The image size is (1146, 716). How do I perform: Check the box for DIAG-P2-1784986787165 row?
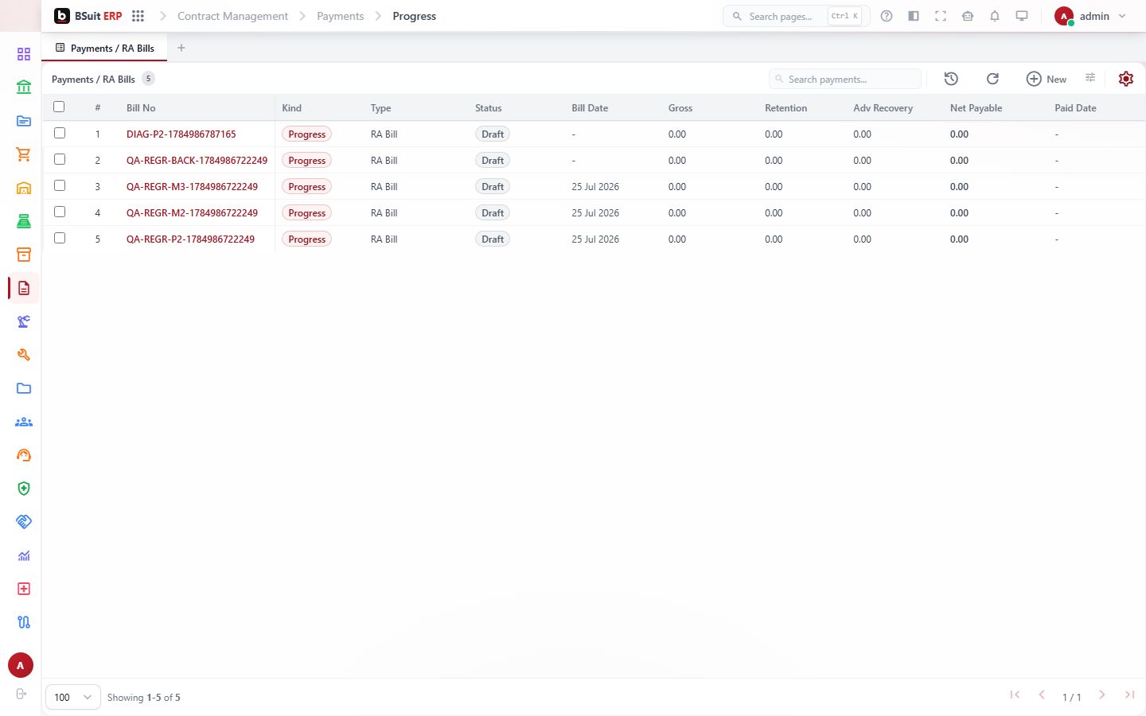pos(60,133)
